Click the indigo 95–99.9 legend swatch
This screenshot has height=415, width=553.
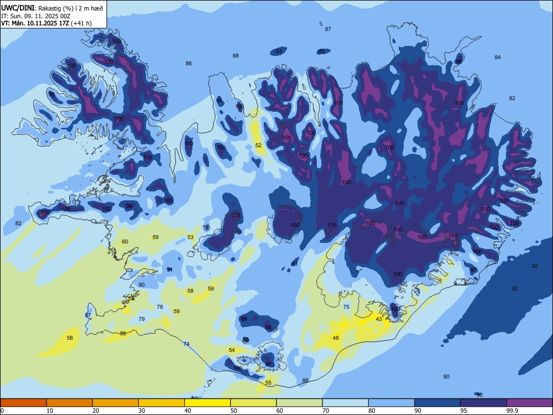point(483,403)
